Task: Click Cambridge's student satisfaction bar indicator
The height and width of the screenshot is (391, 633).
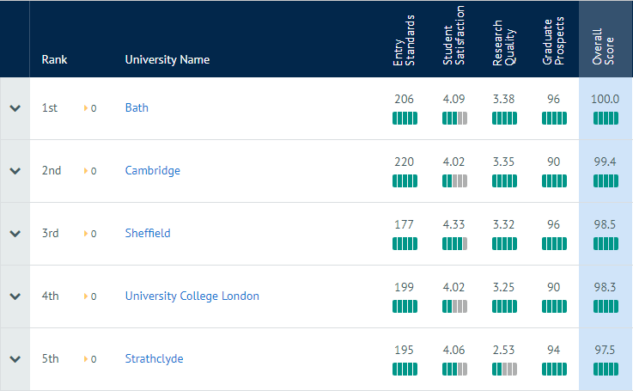Action: [454, 181]
